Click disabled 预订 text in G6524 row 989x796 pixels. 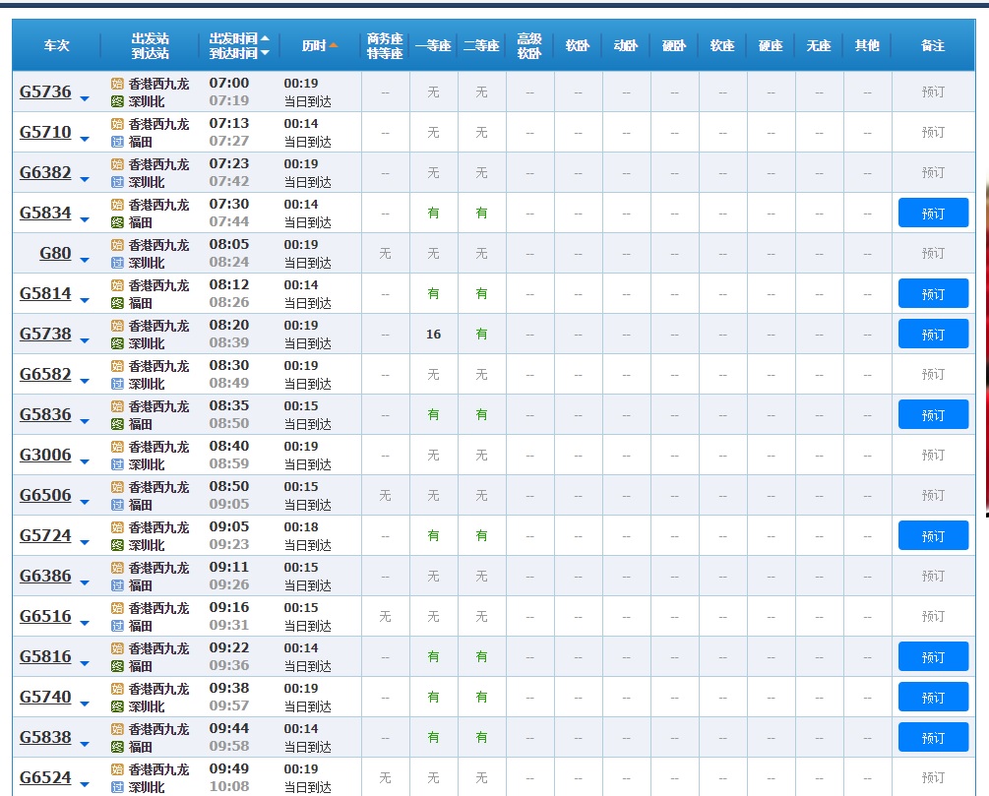(933, 777)
